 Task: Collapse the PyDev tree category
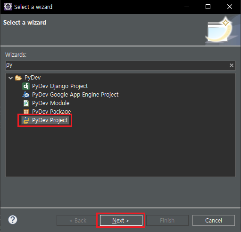tap(10, 78)
